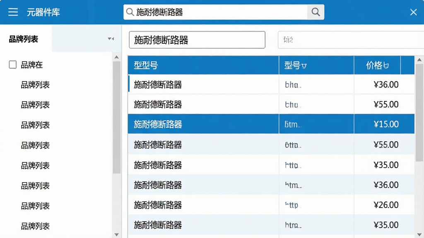424x238 pixels.
Task: Select the 施耐德断路器 row priced ¥26.00
Action: click(271, 205)
